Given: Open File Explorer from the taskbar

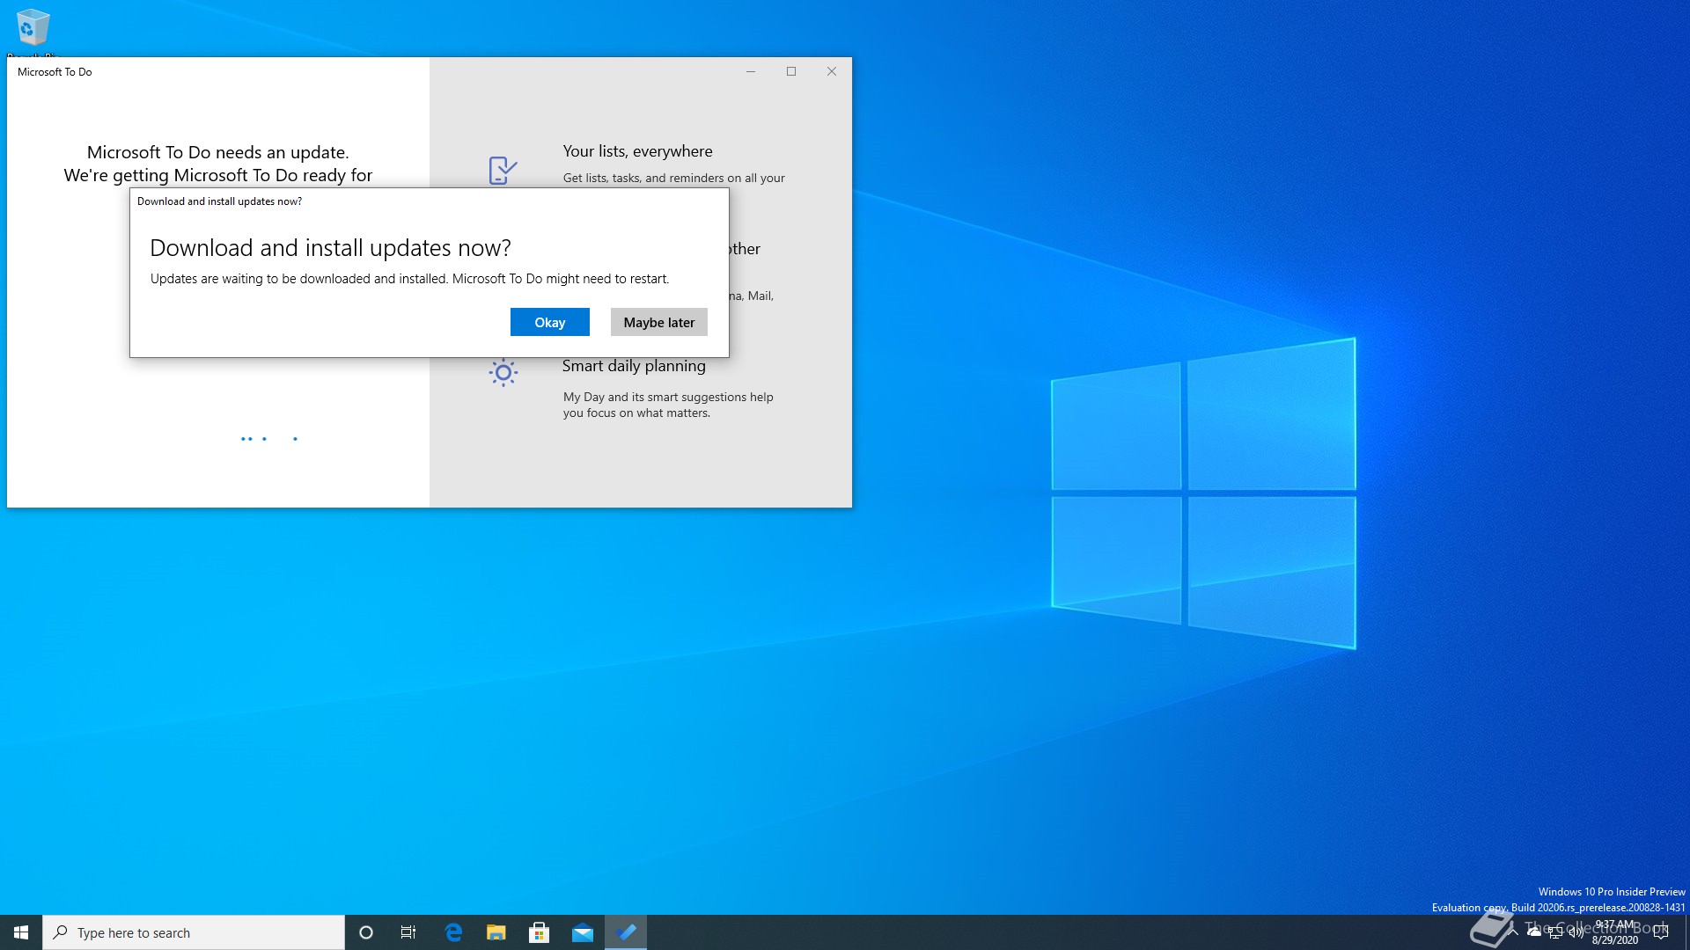Looking at the screenshot, I should (496, 932).
